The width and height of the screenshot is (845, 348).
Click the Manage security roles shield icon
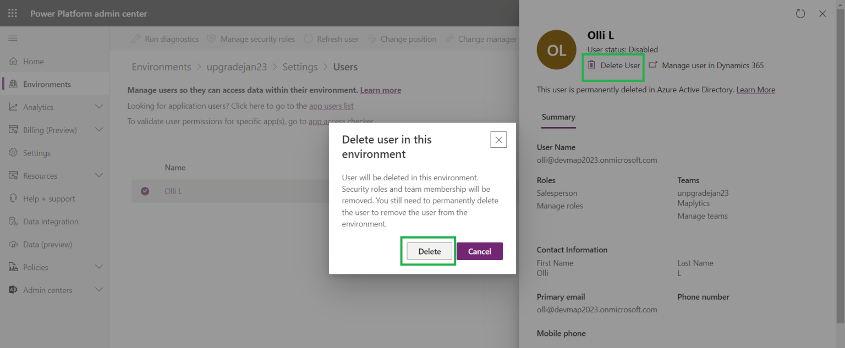pyautogui.click(x=212, y=38)
